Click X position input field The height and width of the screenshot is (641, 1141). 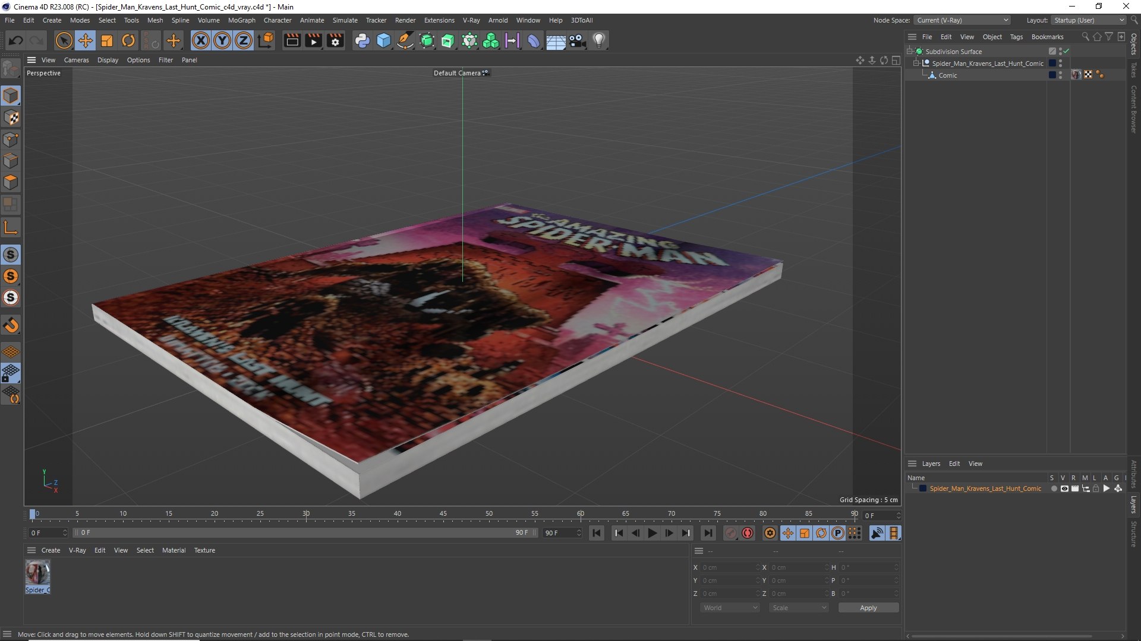point(730,567)
